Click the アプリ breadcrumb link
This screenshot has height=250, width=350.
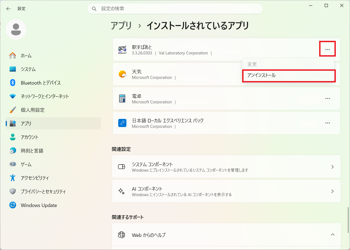click(x=121, y=26)
